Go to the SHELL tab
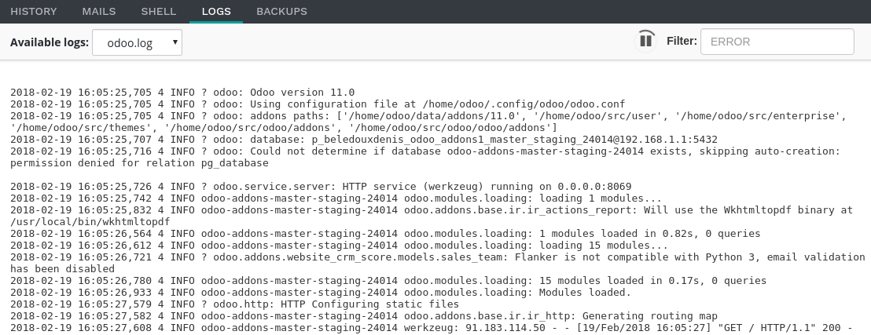The width and height of the screenshot is (871, 335). 159,12
